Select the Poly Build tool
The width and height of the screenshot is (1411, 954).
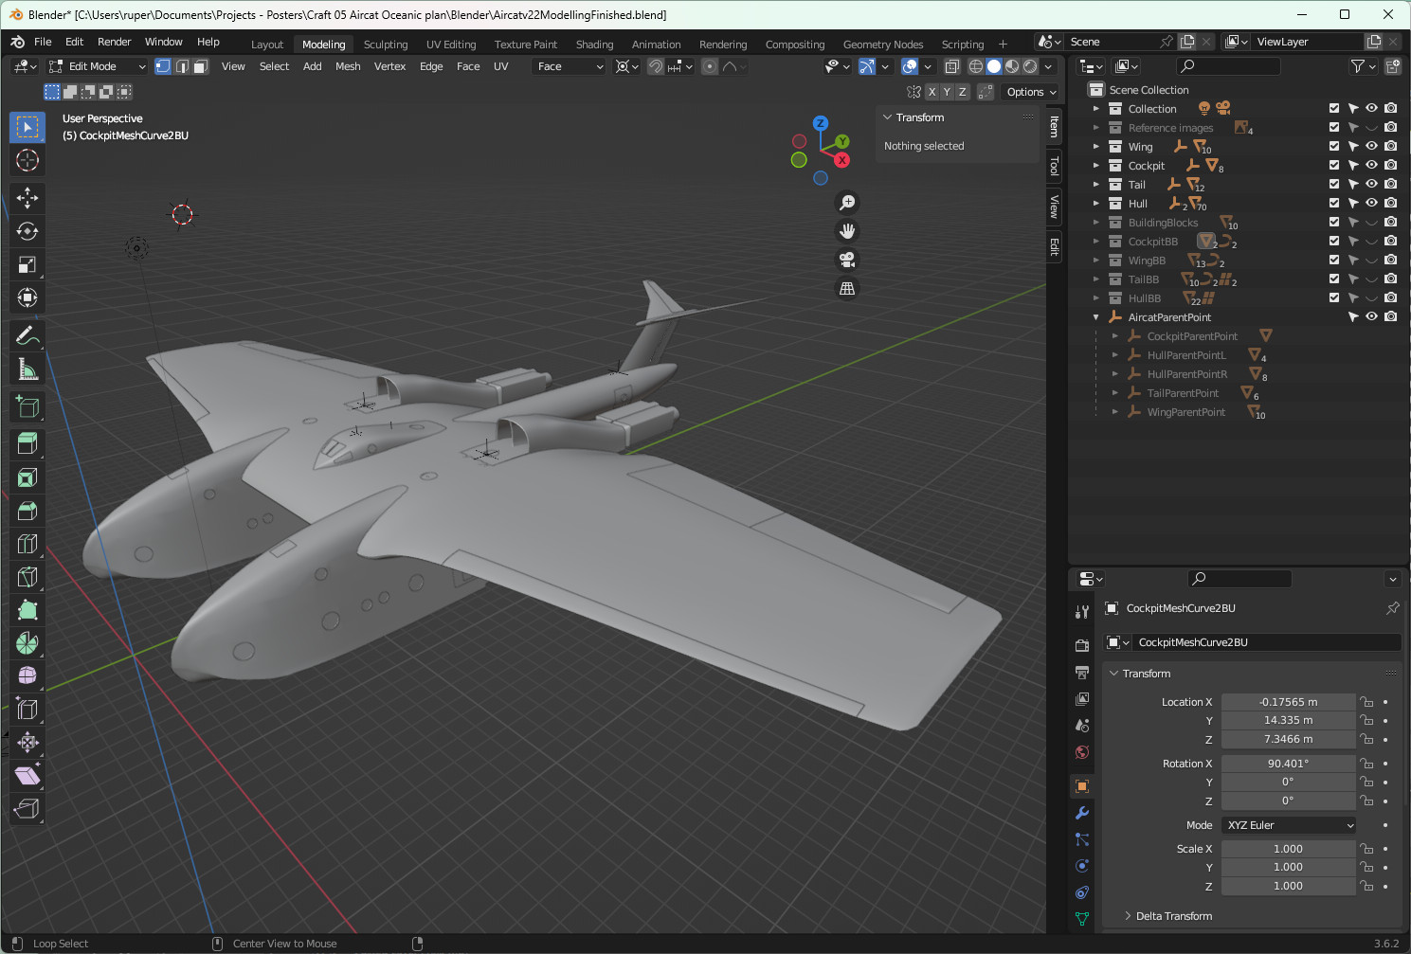click(x=27, y=610)
